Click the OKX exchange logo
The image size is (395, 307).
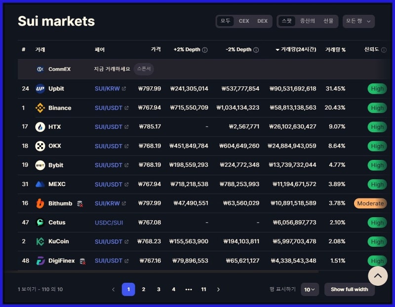(40, 146)
